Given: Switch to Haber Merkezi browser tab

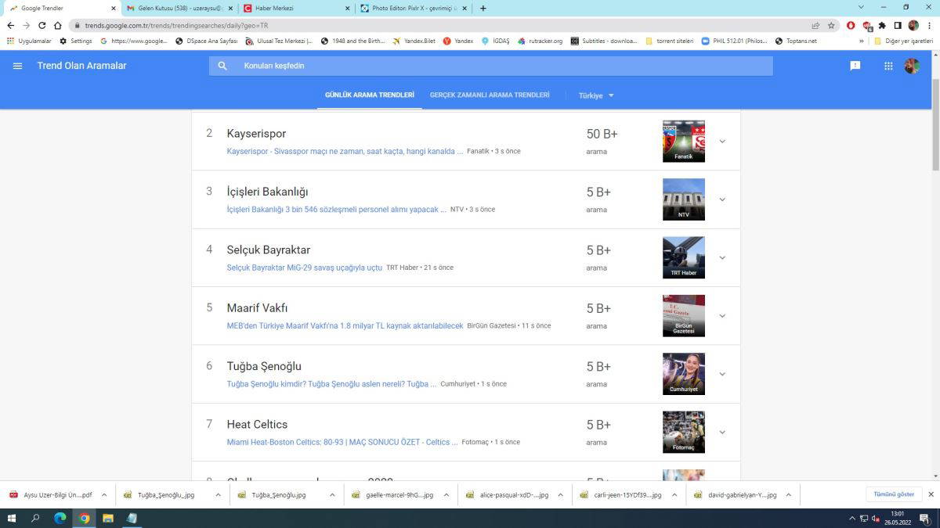Looking at the screenshot, I should point(294,8).
